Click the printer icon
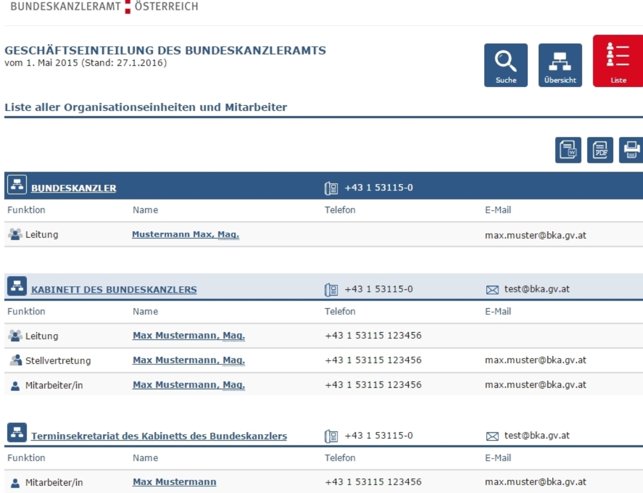This screenshot has width=643, height=493. [x=631, y=150]
